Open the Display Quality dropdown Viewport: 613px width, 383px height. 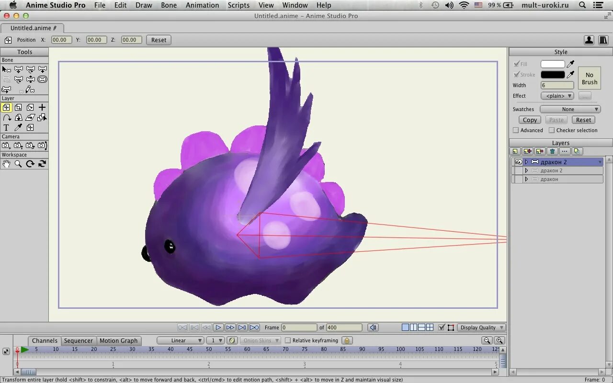click(x=481, y=327)
